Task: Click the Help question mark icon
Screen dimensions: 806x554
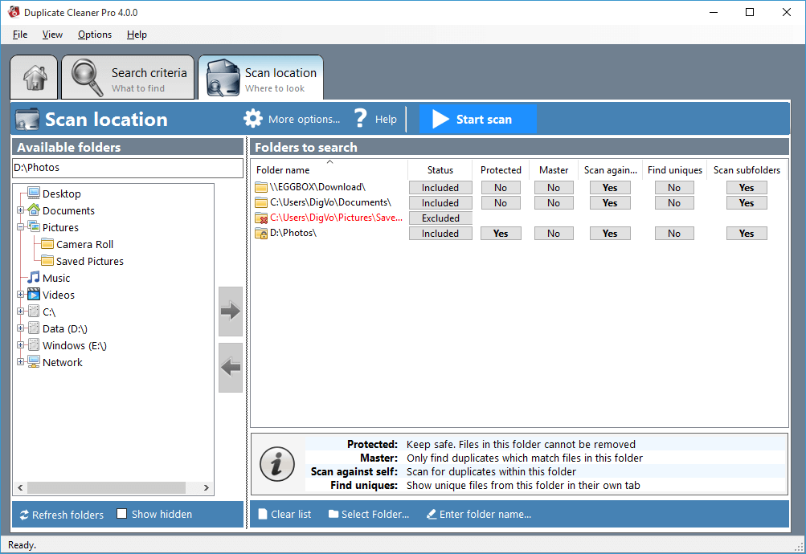Action: 359,117
